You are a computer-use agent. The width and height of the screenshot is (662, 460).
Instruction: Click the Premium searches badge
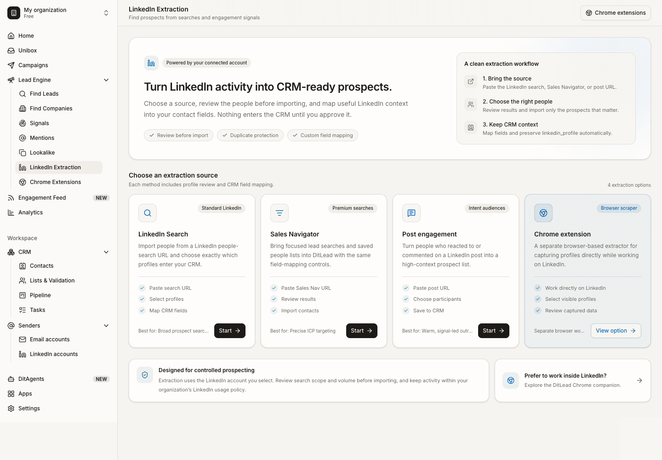click(x=353, y=208)
